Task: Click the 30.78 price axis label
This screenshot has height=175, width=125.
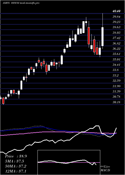Action: (x=116, y=97)
